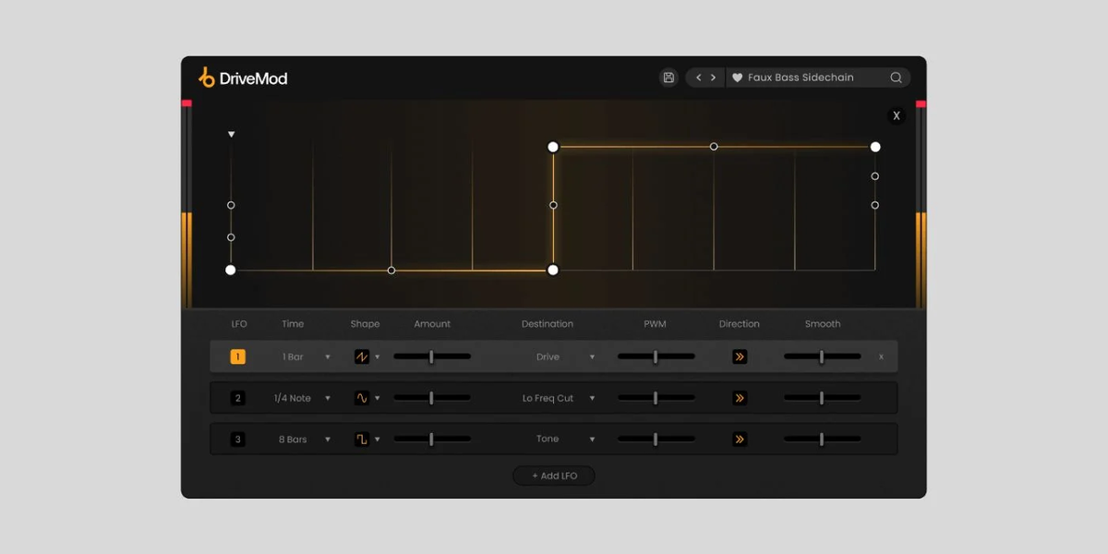Viewport: 1108px width, 554px height.
Task: Close the envelope editor with X
Action: click(x=897, y=116)
